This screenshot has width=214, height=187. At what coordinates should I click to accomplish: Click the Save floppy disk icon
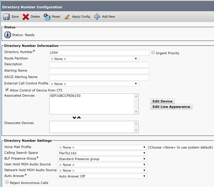click(6, 17)
